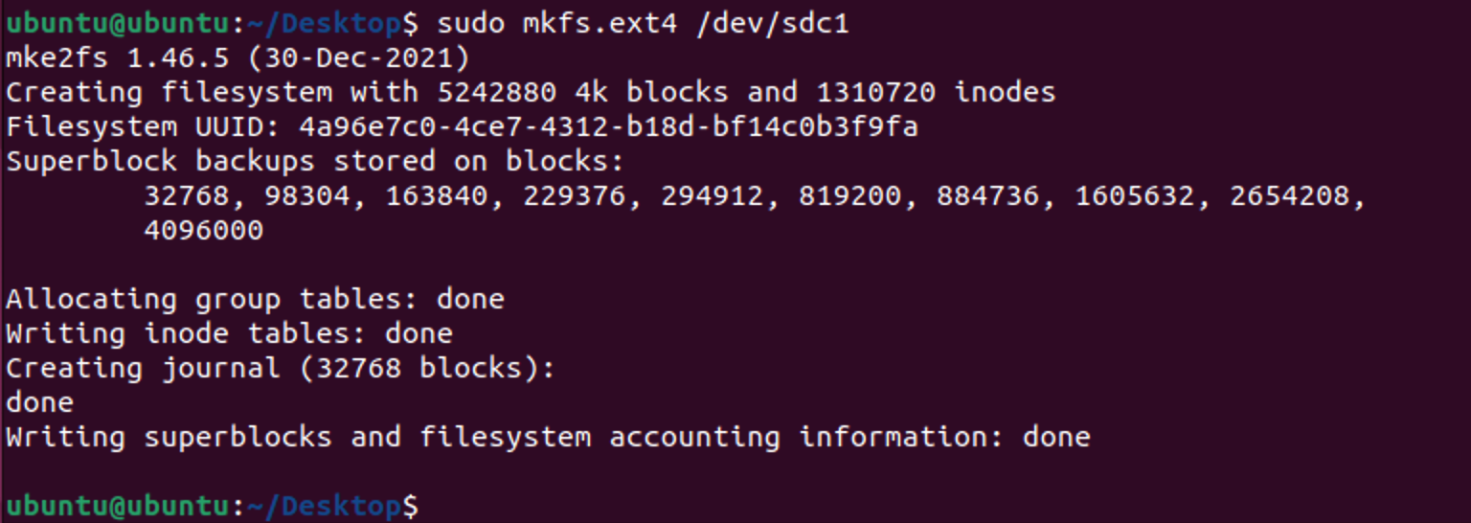Click the date text (30-Dec-2021)

[358, 58]
